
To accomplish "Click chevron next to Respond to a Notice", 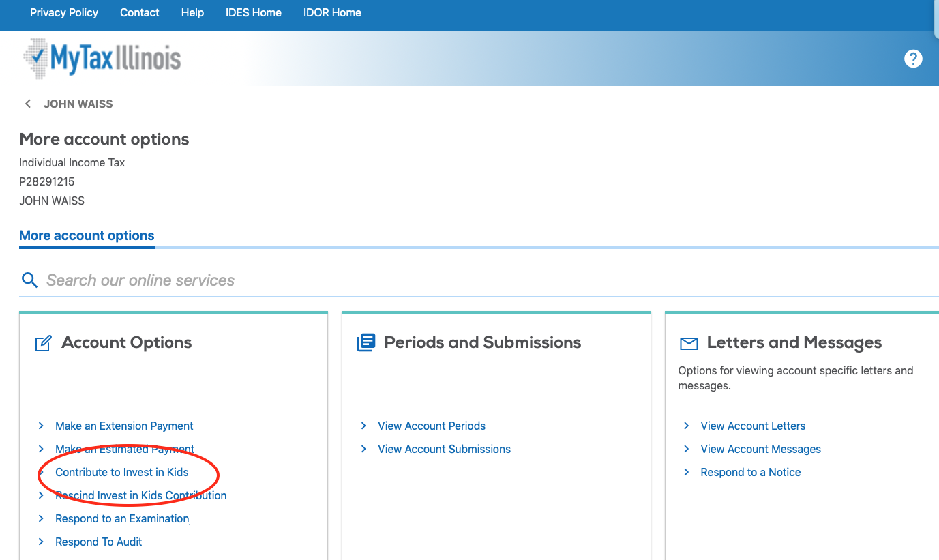I will 686,472.
